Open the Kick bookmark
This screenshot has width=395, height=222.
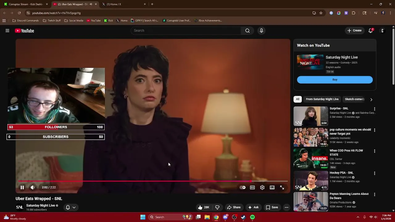[x=108, y=21]
